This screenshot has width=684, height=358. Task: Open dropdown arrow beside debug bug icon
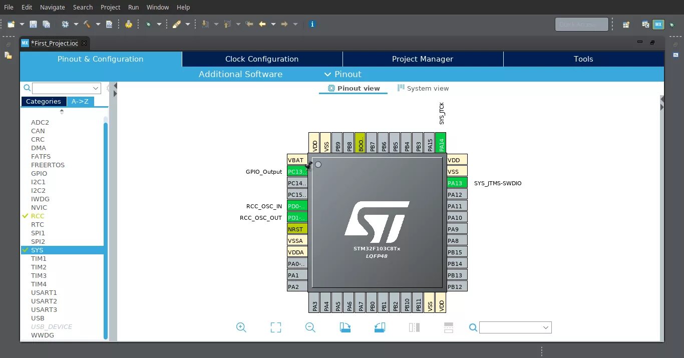coord(159,24)
